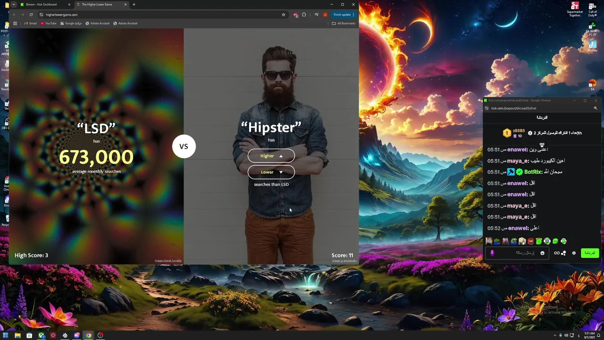The image size is (604, 340).
Task: Click the chat message input field
Action: (517, 253)
